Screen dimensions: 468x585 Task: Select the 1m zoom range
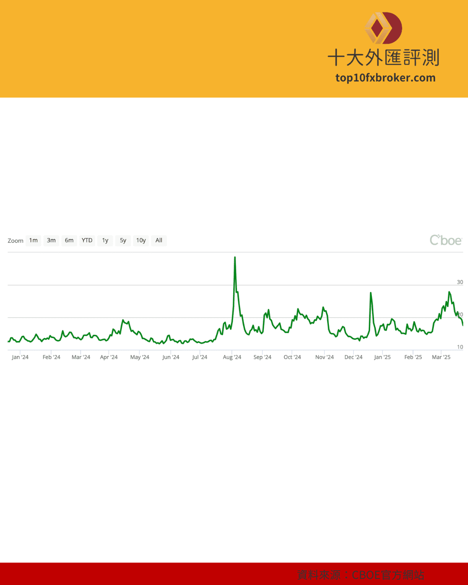pos(33,240)
